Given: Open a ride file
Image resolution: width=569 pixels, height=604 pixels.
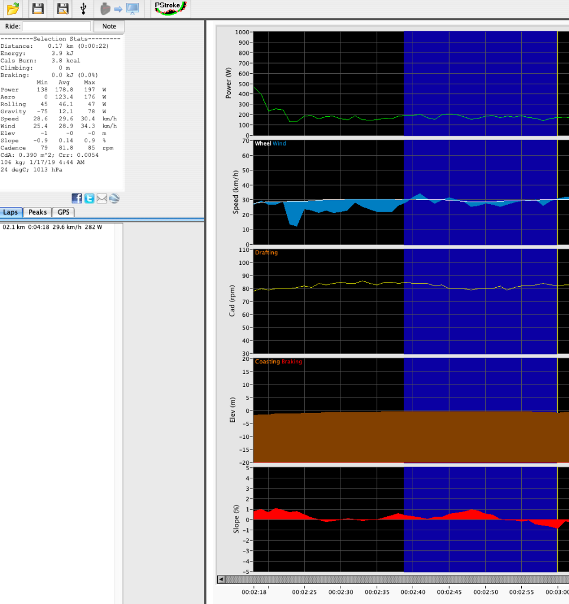Looking at the screenshot, I should coord(12,9).
